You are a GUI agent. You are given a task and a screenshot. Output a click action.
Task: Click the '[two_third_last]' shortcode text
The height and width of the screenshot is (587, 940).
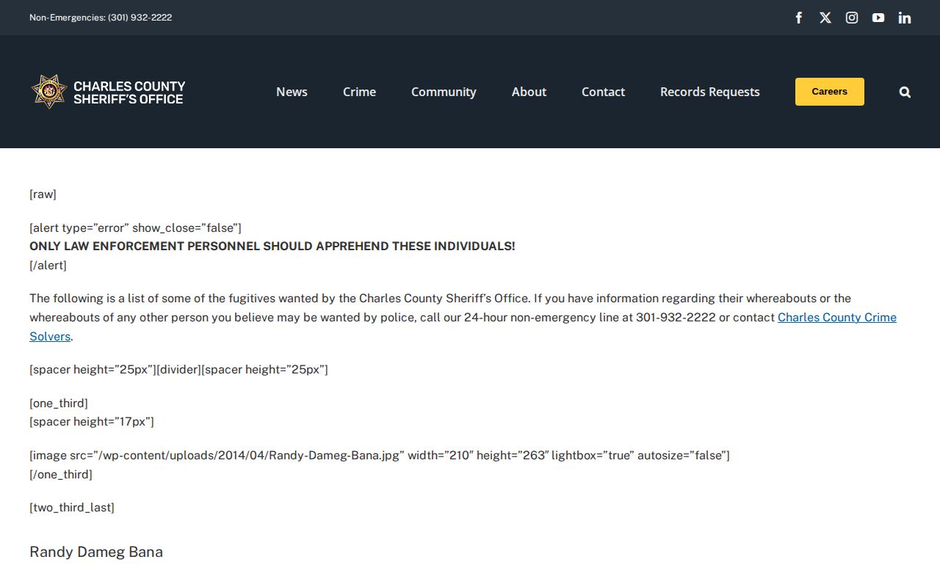(x=72, y=508)
